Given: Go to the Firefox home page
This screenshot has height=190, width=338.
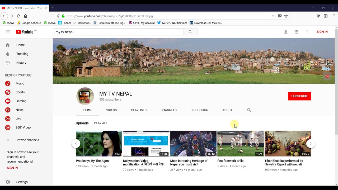Looking at the screenshot, I should [26, 16].
